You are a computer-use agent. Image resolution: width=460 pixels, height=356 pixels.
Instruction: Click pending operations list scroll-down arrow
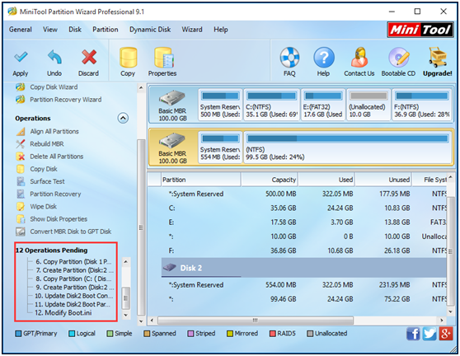126,315
